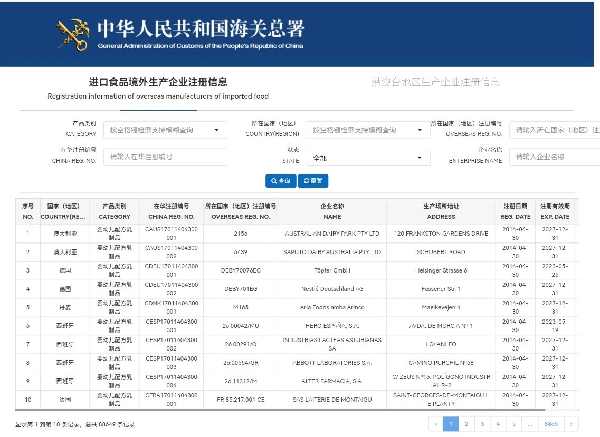Click the previous page arrow in pagination
600x437 pixels.
point(436,424)
